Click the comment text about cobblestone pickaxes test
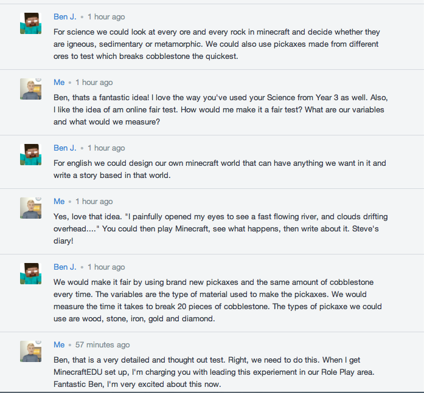 coord(218,301)
